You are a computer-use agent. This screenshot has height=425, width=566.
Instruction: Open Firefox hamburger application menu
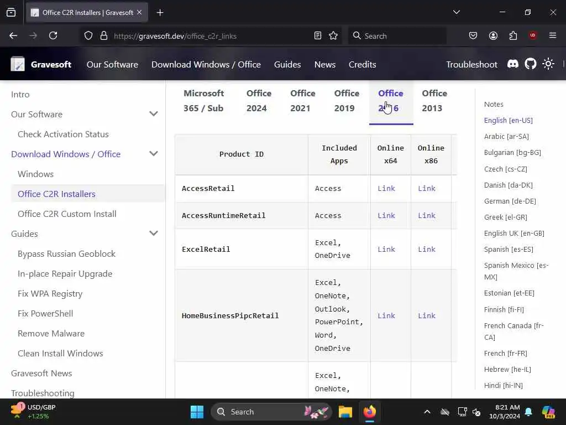553,36
